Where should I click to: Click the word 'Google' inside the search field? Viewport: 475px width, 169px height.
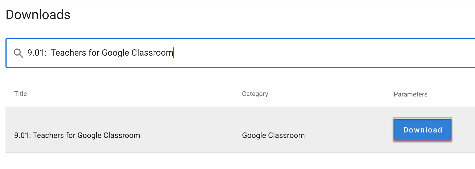(x=115, y=53)
